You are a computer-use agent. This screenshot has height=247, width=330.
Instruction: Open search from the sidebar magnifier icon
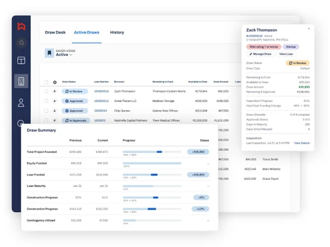tap(21, 43)
